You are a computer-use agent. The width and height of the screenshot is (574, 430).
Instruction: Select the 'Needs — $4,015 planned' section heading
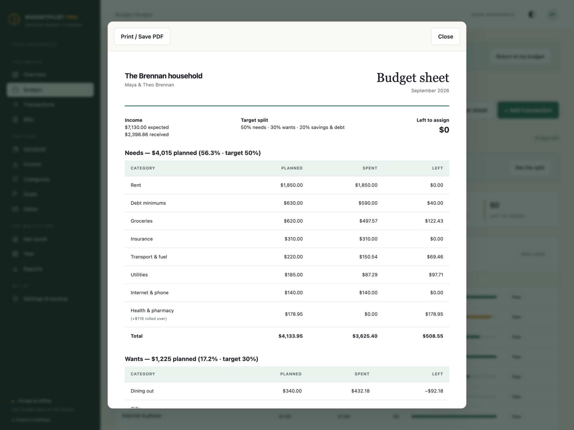click(193, 153)
